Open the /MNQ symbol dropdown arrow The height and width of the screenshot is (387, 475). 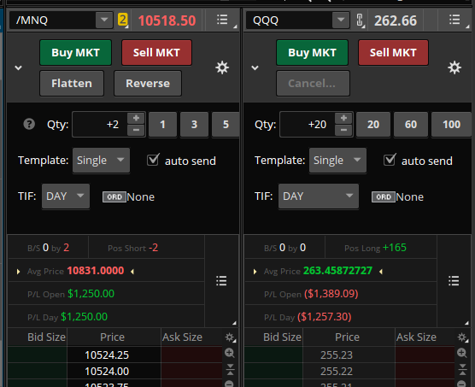(104, 20)
